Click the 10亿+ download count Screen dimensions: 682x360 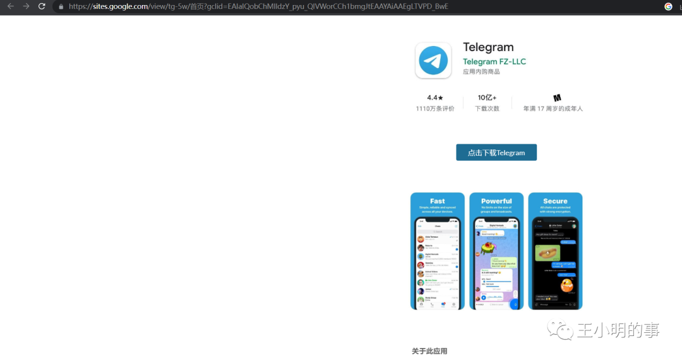[487, 98]
